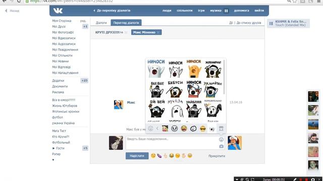Image resolution: width=323 pixels, height=181 pixels.
Task: Close the КРУТІ ДРУЗІ dialog tab
Action: pos(126,32)
